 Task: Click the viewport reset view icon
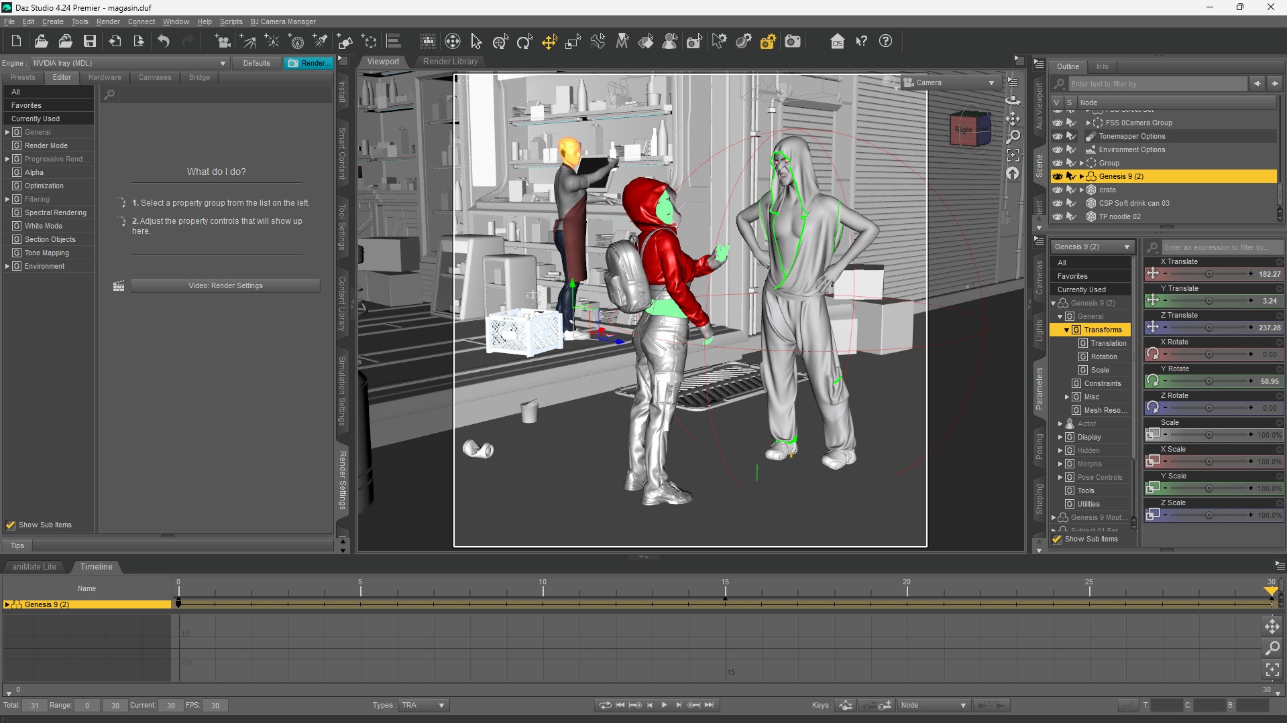[1013, 174]
